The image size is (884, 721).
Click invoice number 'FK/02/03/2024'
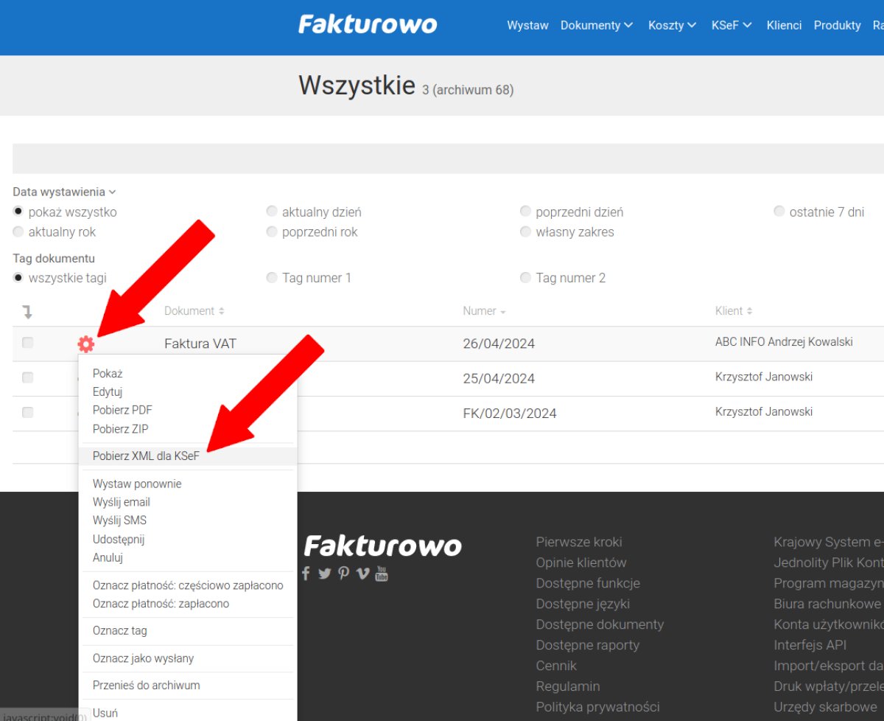(510, 413)
